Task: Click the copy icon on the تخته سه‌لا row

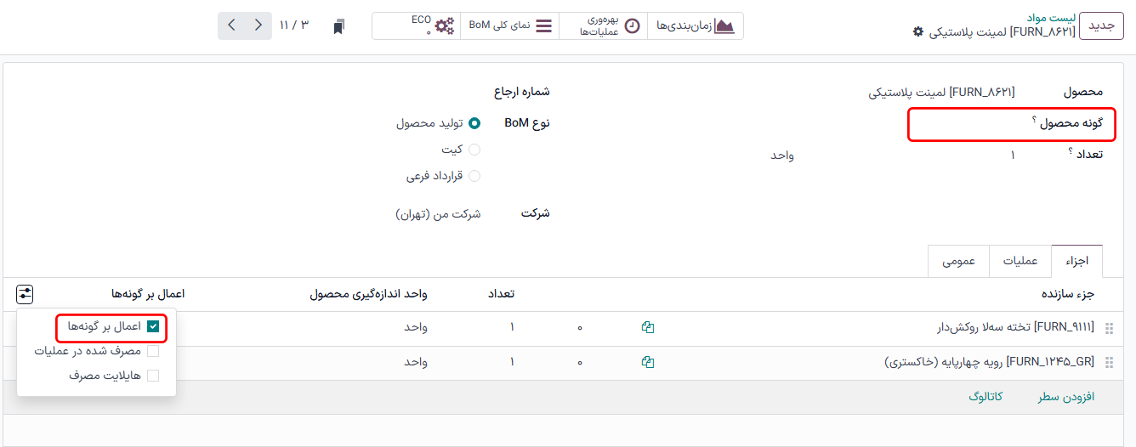Action: pyautogui.click(x=648, y=327)
